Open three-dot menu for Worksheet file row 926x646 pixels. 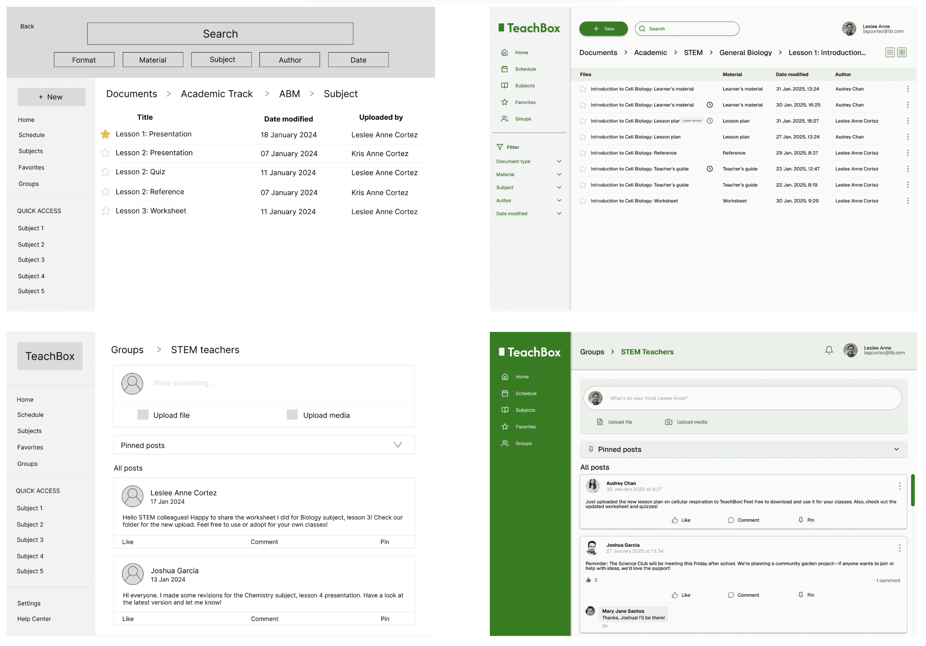(x=908, y=201)
